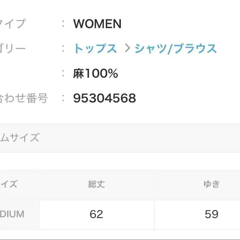The height and width of the screenshot is (240, 240).
Task: Click the タイプ field label
Action: point(13,24)
